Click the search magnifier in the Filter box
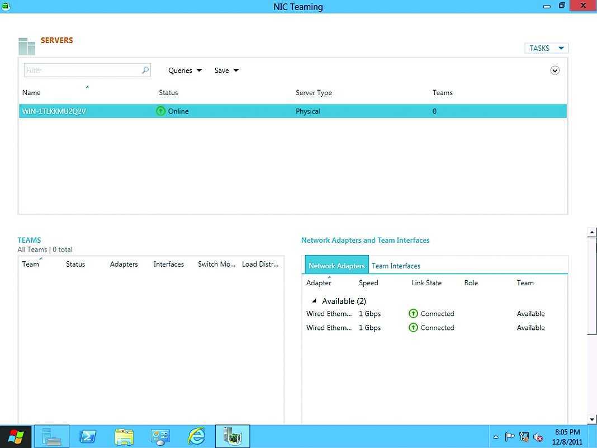The image size is (597, 448). (x=145, y=70)
